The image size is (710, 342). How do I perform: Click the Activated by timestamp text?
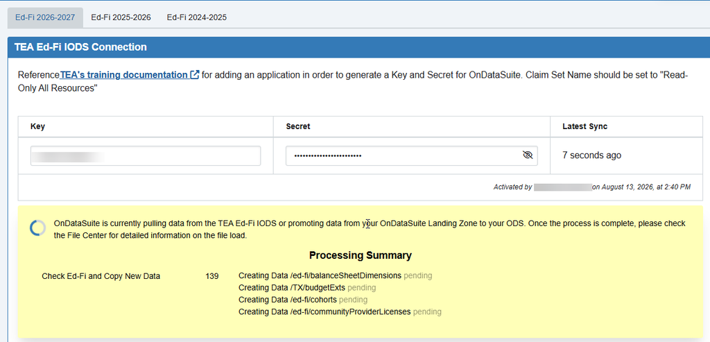[592, 187]
